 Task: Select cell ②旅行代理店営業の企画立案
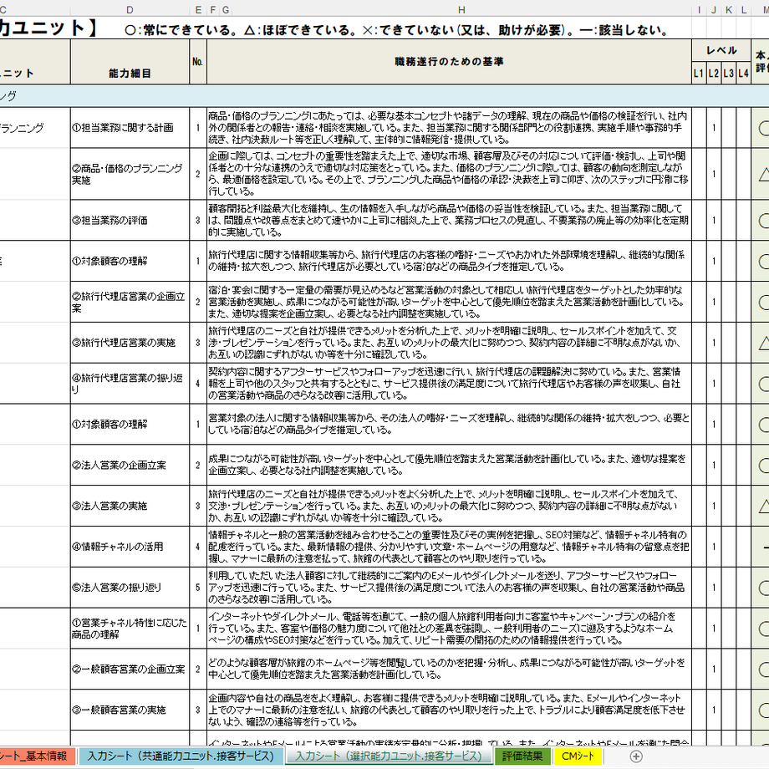(x=130, y=302)
